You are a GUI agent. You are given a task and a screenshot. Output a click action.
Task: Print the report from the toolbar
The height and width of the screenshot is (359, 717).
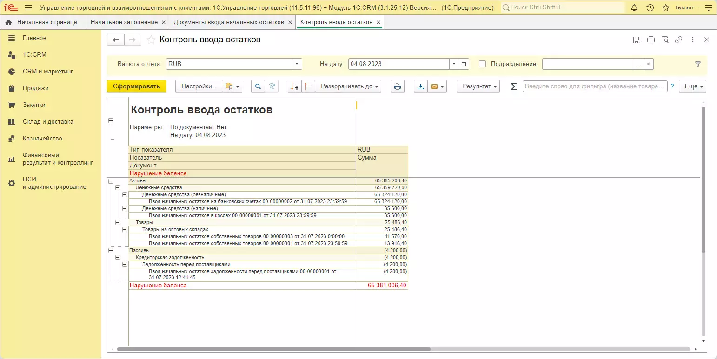pyautogui.click(x=397, y=86)
